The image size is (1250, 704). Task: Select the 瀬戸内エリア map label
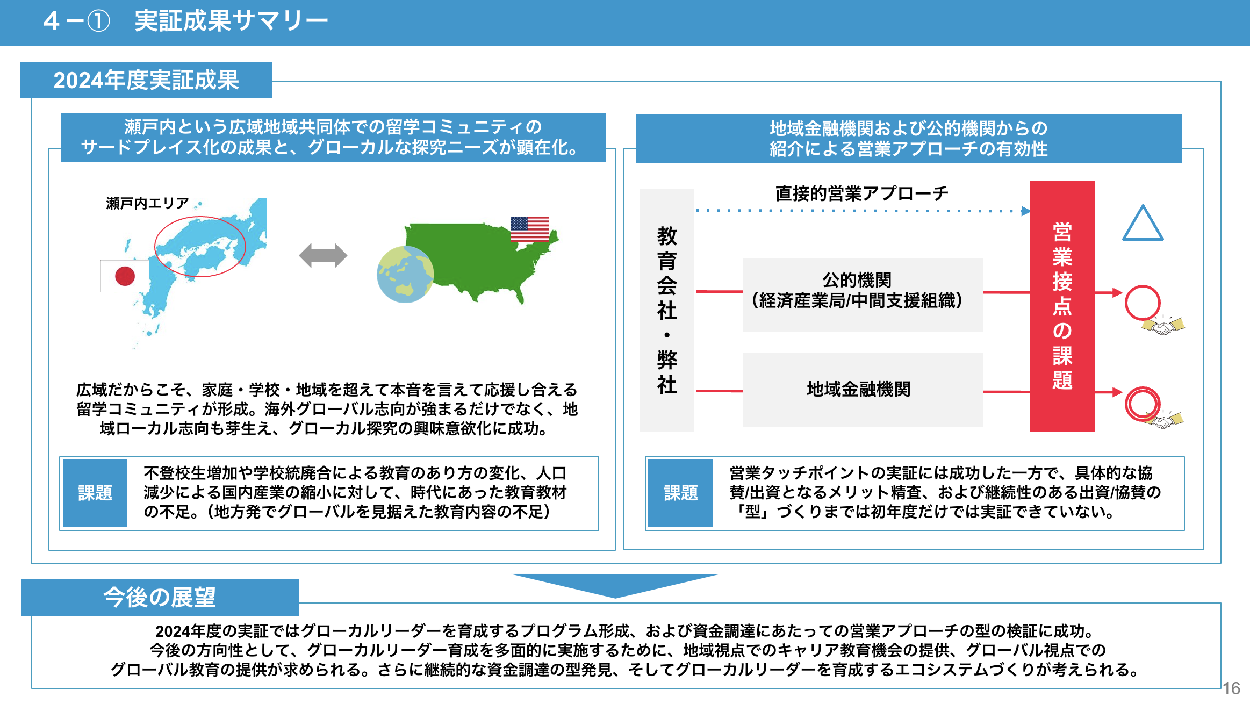pos(147,203)
